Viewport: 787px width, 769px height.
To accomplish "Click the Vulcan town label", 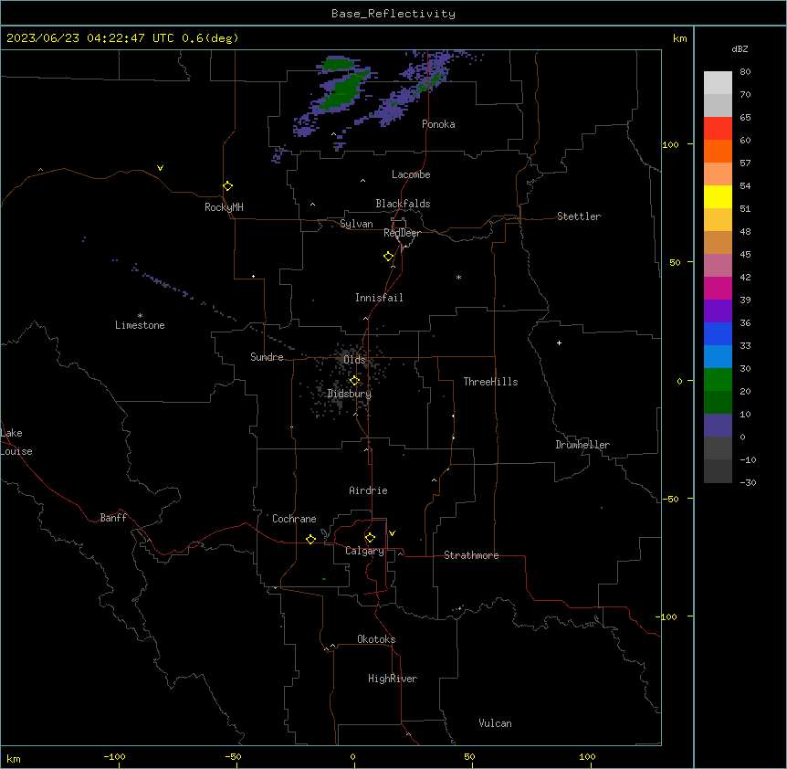I will point(495,723).
